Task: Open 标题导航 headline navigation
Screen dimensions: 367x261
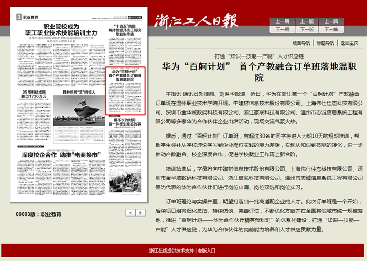Action: point(326,43)
